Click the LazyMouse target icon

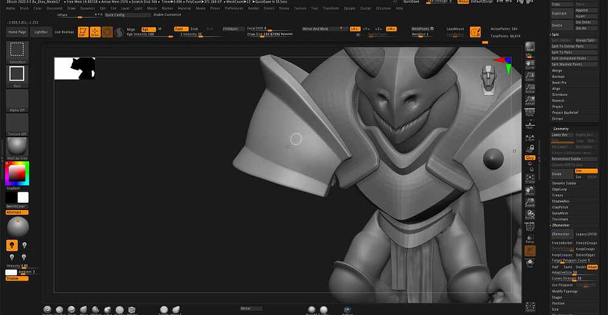pos(475,32)
